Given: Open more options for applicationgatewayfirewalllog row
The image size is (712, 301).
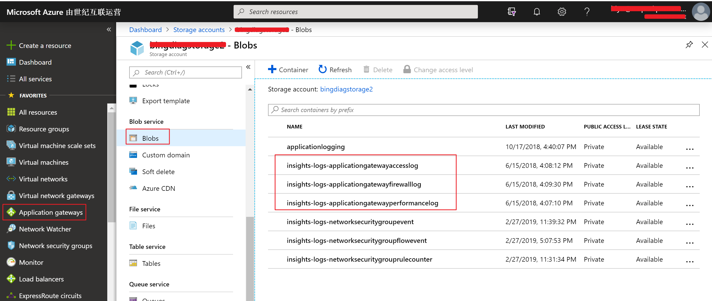Looking at the screenshot, I should tap(690, 187).
